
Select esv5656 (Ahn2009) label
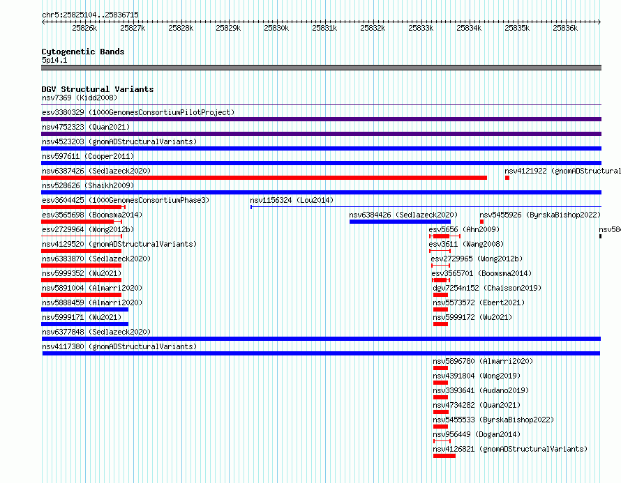pyautogui.click(x=464, y=229)
